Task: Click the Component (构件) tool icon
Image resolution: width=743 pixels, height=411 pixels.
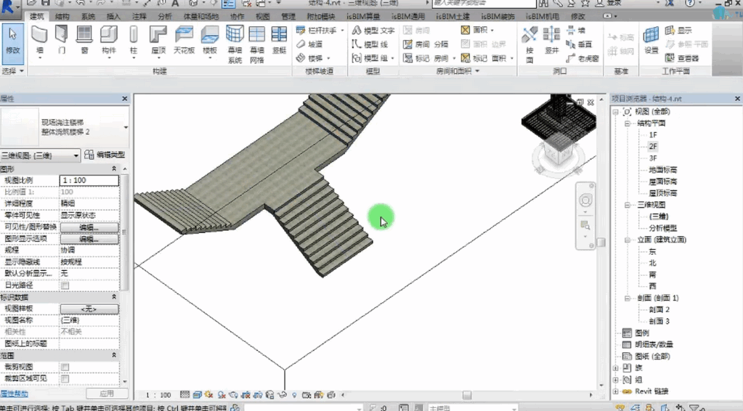Action: (109, 36)
